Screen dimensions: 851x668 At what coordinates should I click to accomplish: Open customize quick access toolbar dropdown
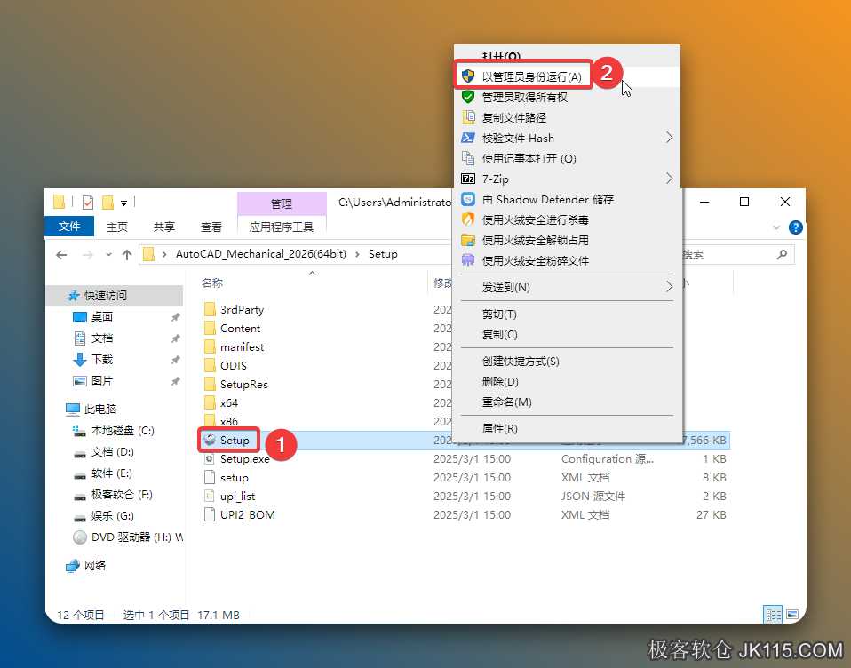tap(123, 203)
